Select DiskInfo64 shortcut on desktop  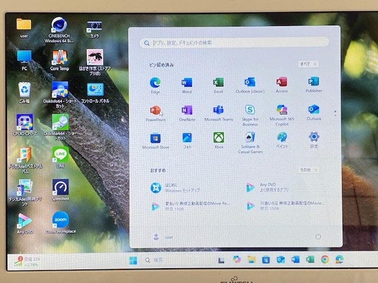60,94
